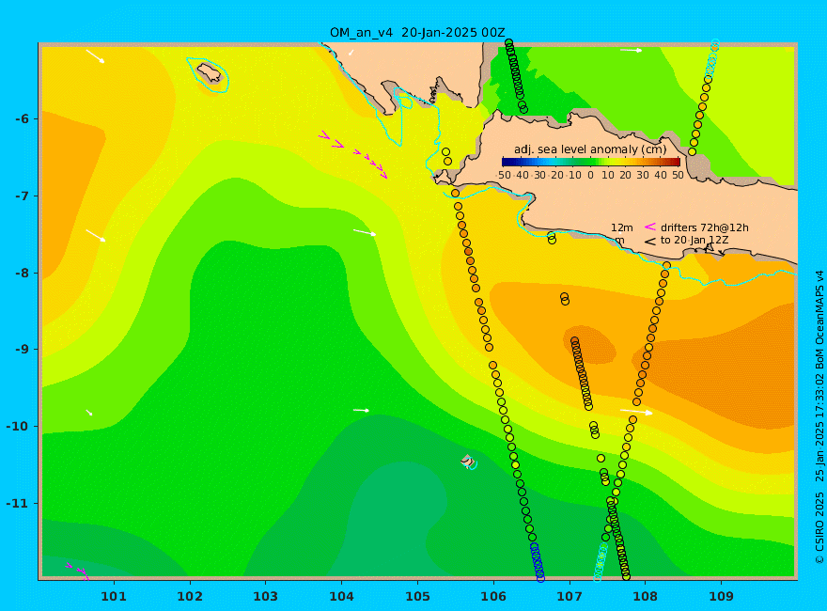Select the 'drifters 72h@12h' legend text
Viewport: 827px width, 611px height.
click(x=704, y=227)
